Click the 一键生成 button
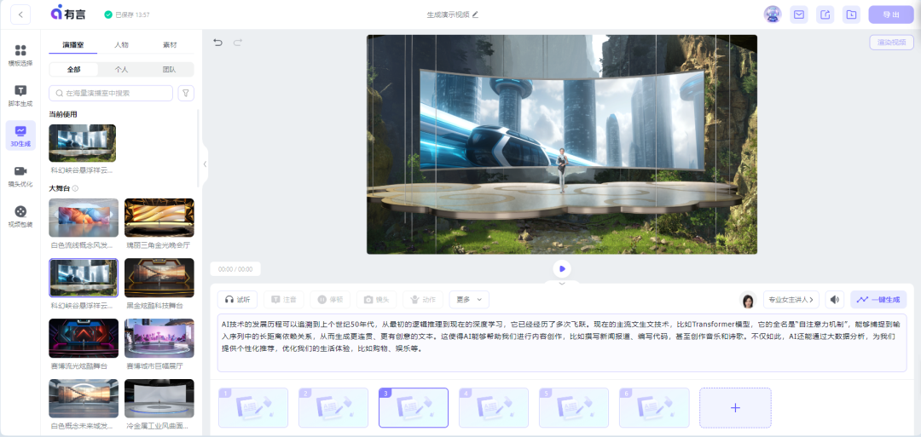921x437 pixels. coord(878,300)
